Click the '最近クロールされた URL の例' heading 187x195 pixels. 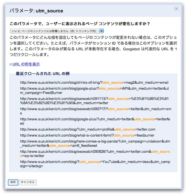click(x=43, y=74)
